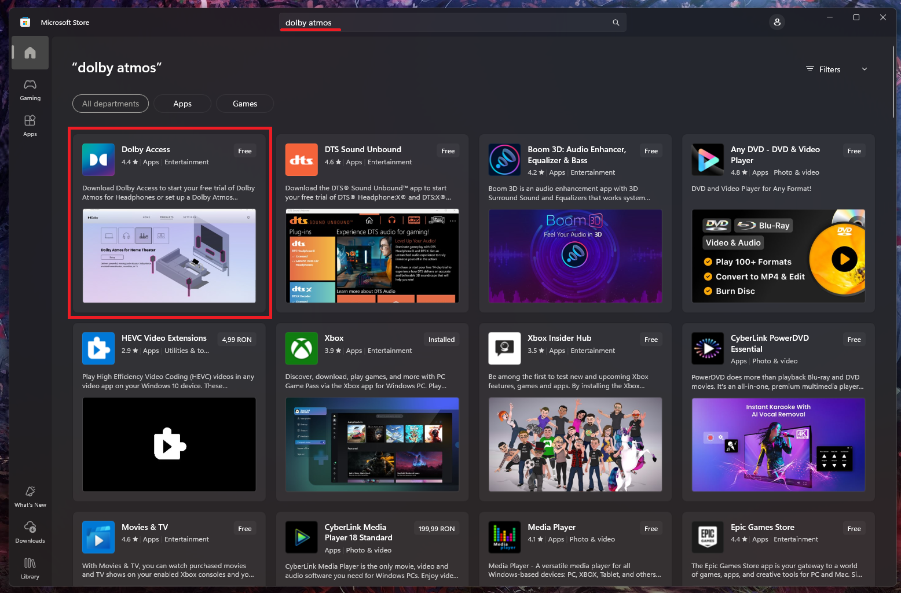Open the user account profile icon
This screenshot has height=593, width=901.
click(x=777, y=22)
